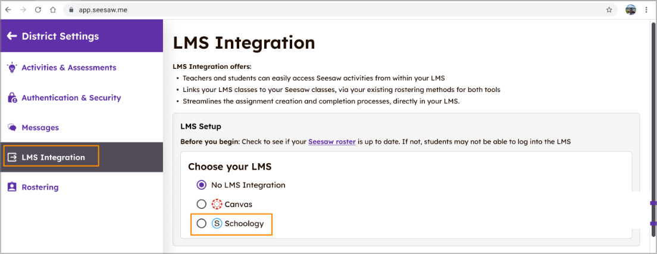This screenshot has height=254, width=657.
Task: Select the Canvas radio button
Action: point(201,204)
